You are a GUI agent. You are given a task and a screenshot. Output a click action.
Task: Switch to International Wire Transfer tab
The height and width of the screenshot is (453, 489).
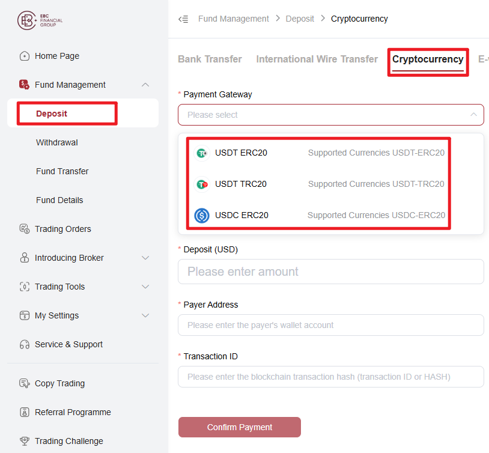pyautogui.click(x=317, y=59)
